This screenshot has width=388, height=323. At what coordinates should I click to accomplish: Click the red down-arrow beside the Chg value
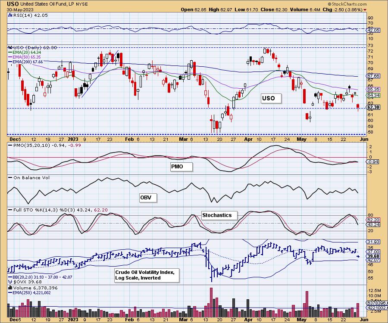(365, 10)
